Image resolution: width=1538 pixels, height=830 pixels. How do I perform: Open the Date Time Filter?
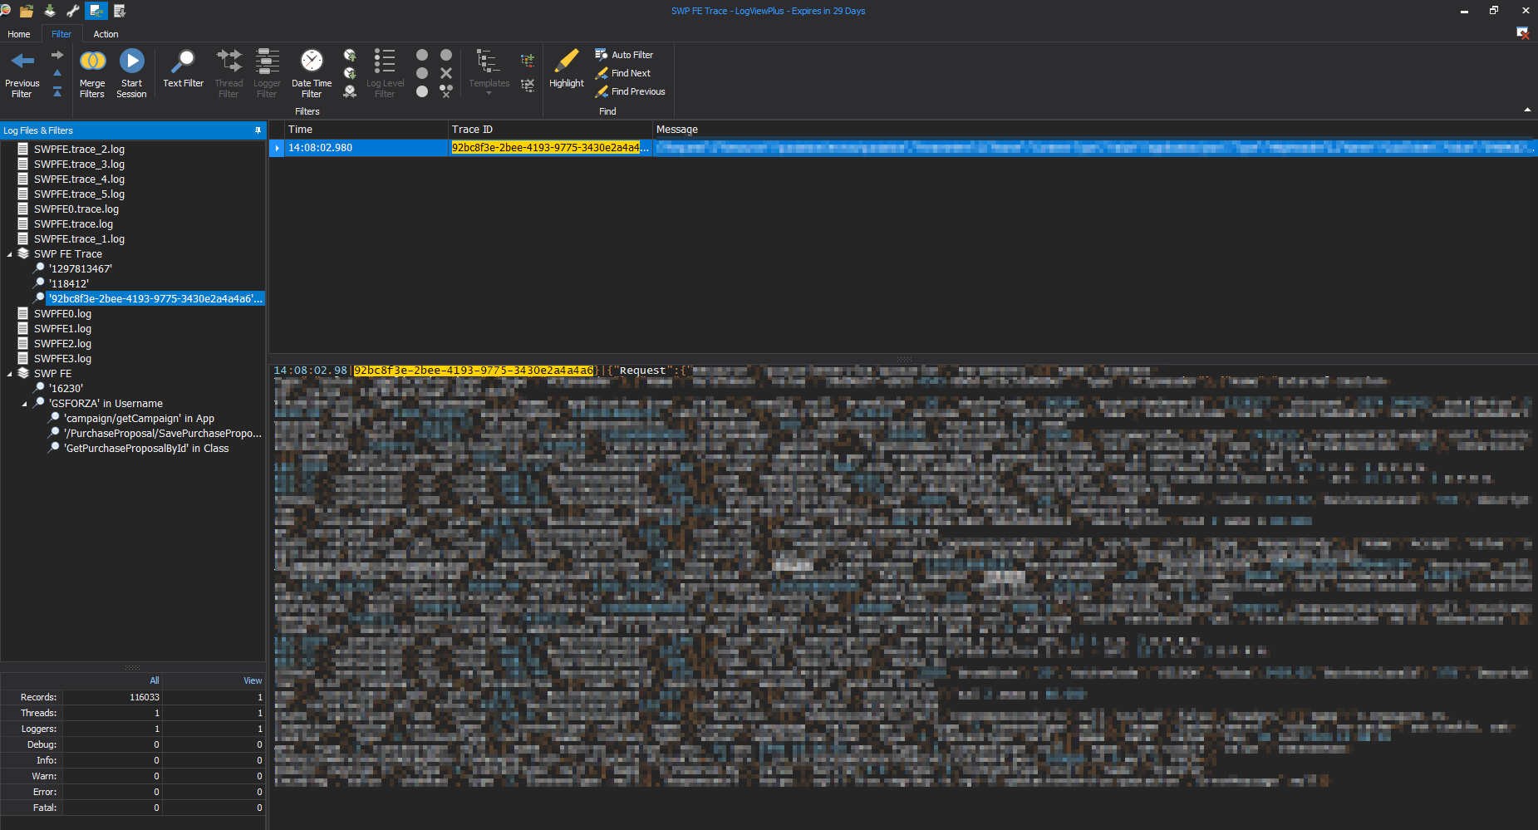point(312,61)
